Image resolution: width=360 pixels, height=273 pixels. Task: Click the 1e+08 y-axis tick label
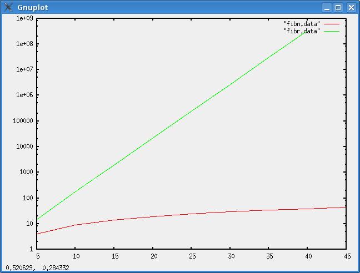point(25,44)
